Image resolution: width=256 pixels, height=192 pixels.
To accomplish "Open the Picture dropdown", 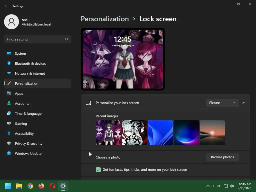I will [x=222, y=103].
